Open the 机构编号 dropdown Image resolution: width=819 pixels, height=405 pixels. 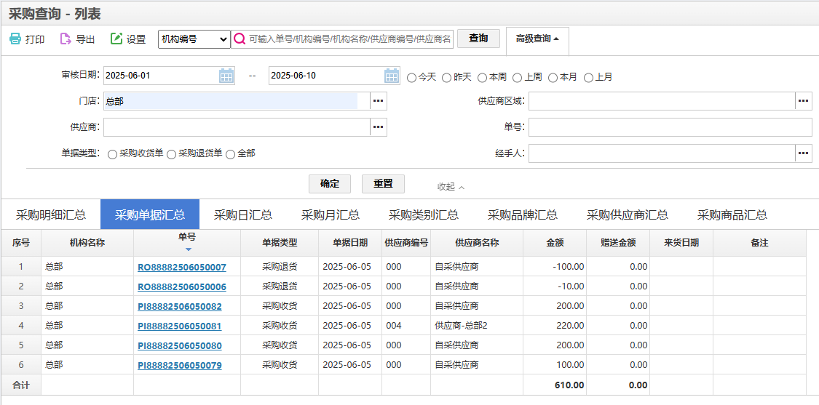point(194,39)
